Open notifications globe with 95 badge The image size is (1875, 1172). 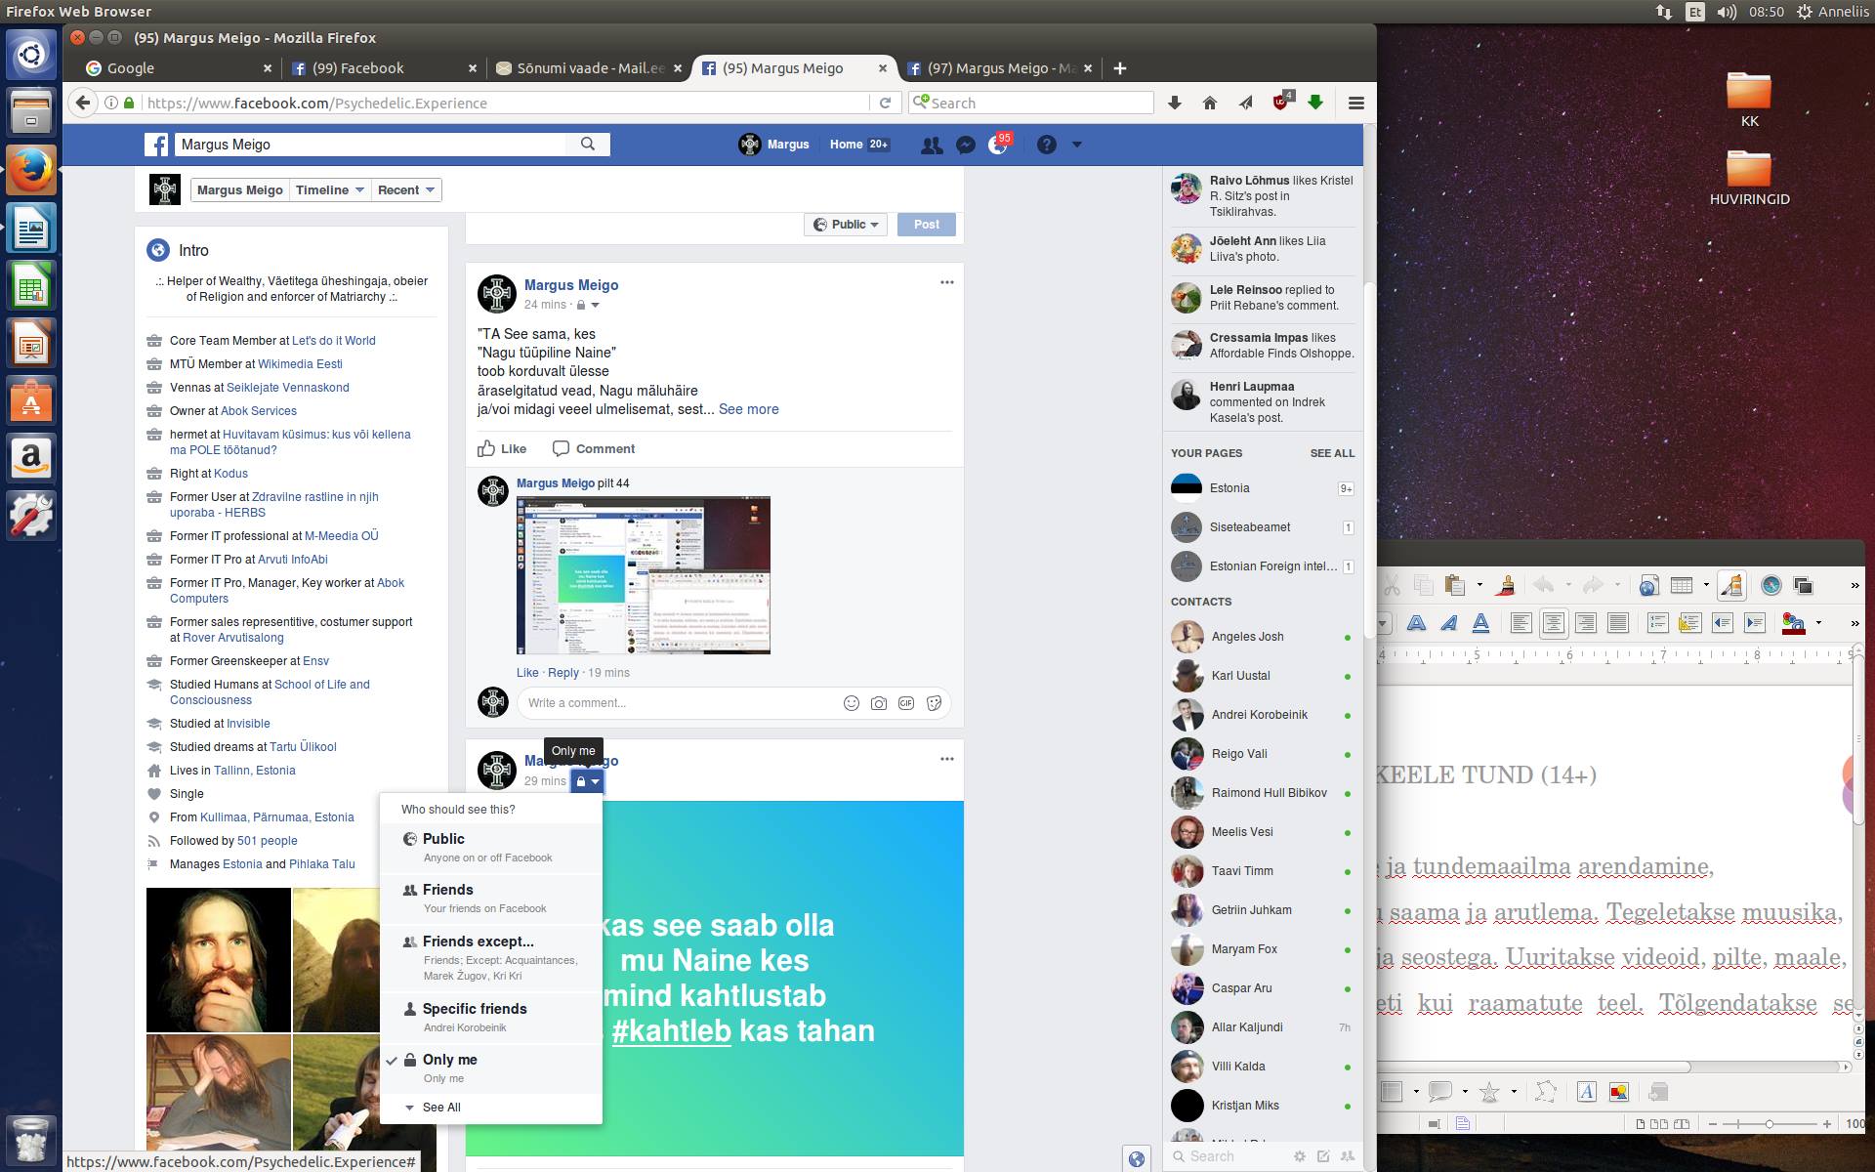click(x=998, y=145)
